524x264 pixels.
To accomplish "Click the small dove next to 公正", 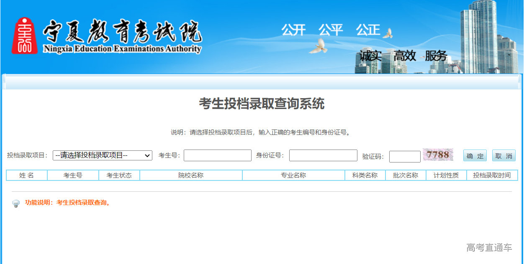I will coord(388,33).
